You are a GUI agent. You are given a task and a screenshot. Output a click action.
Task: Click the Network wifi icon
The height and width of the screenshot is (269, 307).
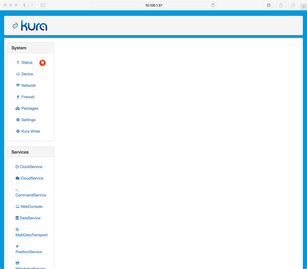click(18, 85)
